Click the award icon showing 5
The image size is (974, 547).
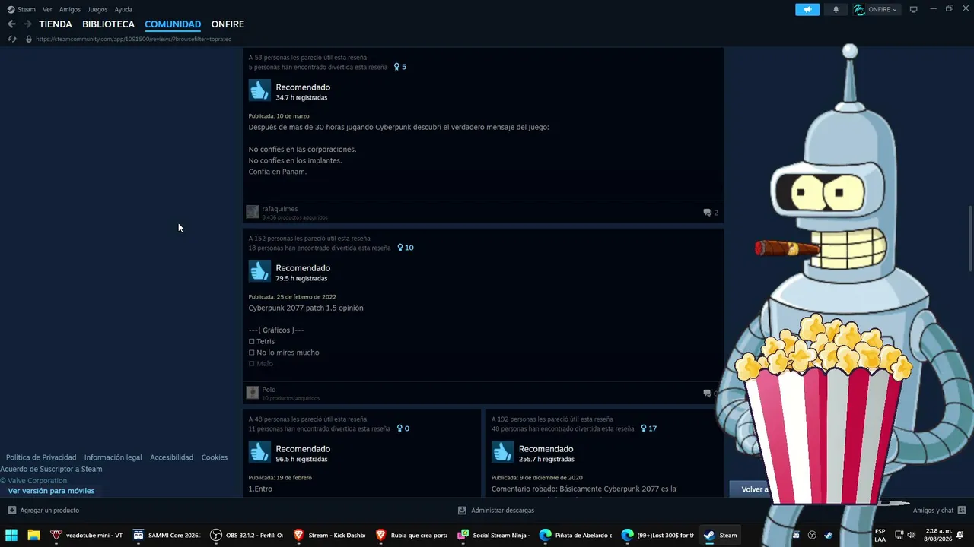click(396, 67)
